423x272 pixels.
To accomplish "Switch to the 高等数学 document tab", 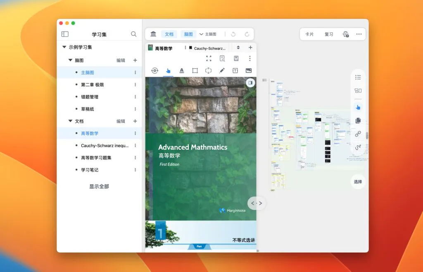I will pyautogui.click(x=164, y=48).
